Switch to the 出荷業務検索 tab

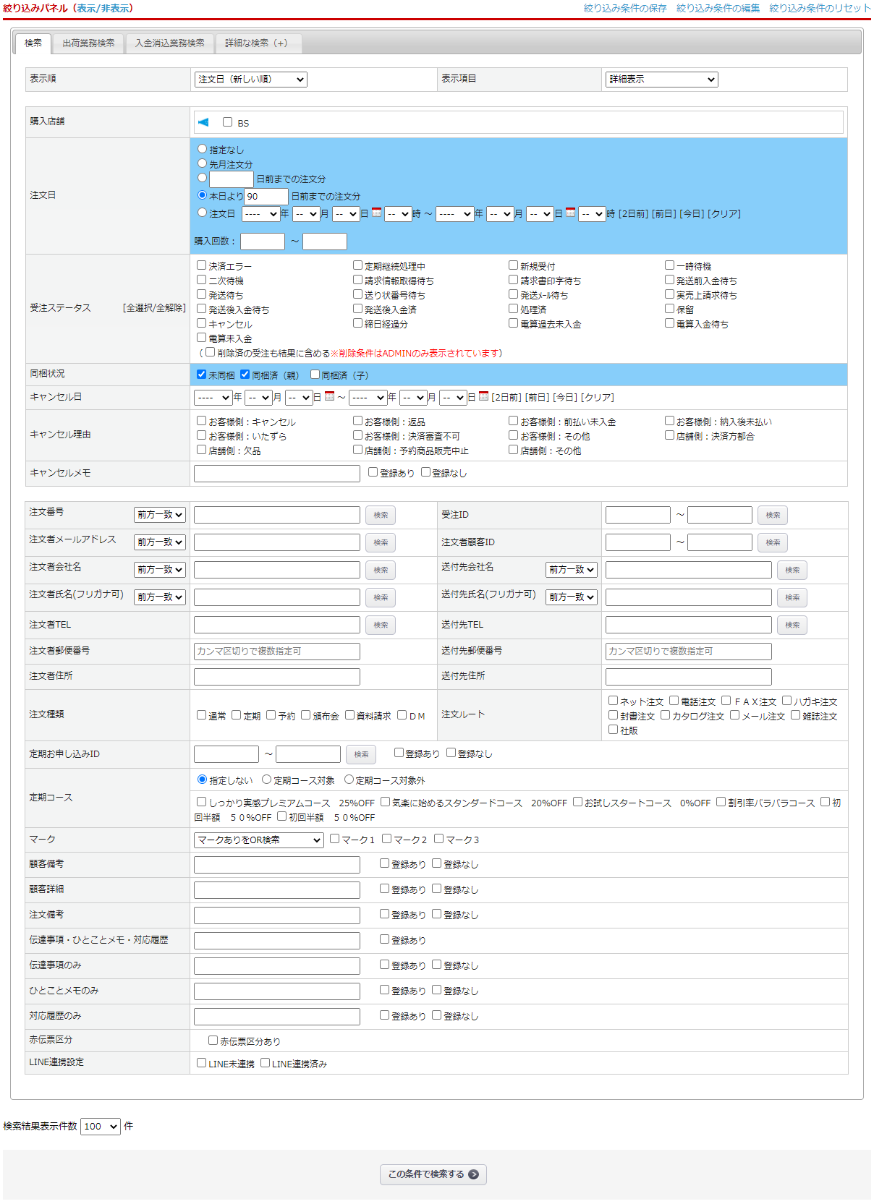tap(88, 43)
